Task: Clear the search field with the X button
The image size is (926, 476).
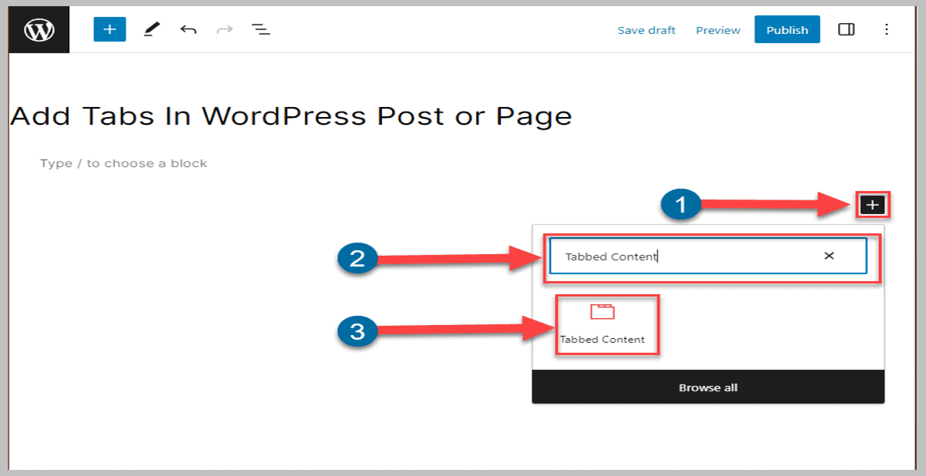Action: click(x=828, y=256)
